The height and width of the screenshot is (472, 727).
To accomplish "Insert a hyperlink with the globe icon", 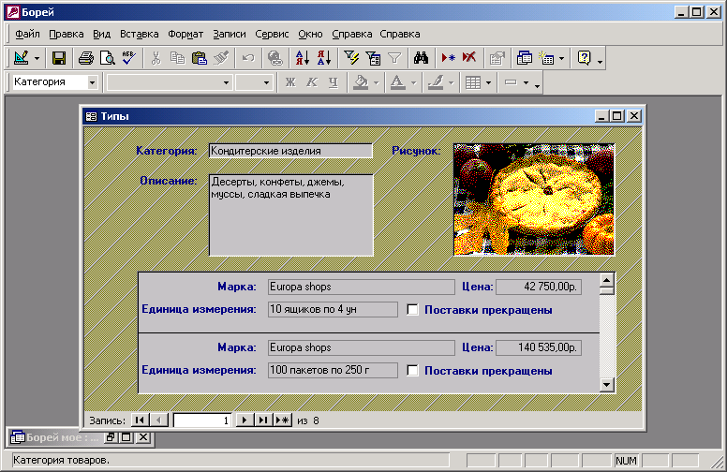I will (x=274, y=58).
